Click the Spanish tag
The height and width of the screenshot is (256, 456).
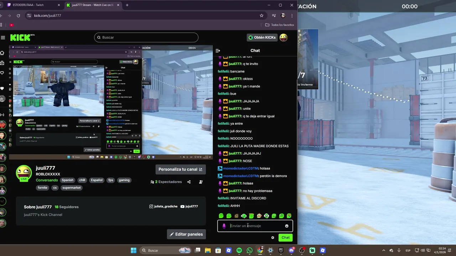click(x=67, y=180)
